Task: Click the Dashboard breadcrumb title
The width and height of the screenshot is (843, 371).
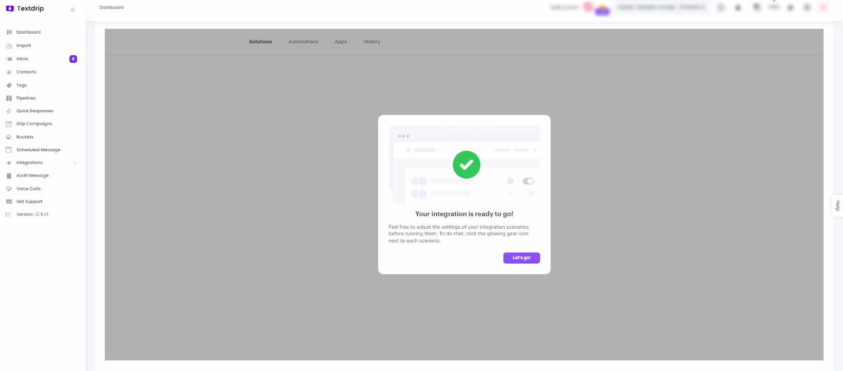Action: (112, 7)
